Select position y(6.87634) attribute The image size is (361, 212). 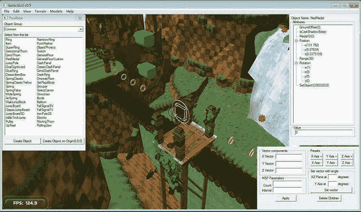(x=312, y=49)
